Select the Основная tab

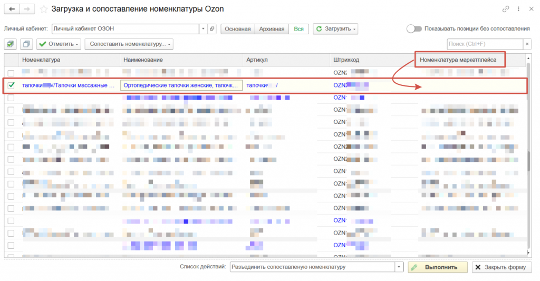[x=237, y=28]
